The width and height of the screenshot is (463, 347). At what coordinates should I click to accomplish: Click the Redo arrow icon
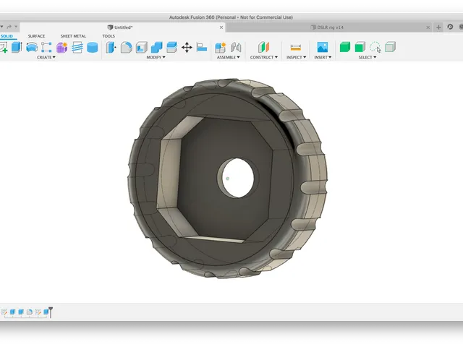pos(9,27)
